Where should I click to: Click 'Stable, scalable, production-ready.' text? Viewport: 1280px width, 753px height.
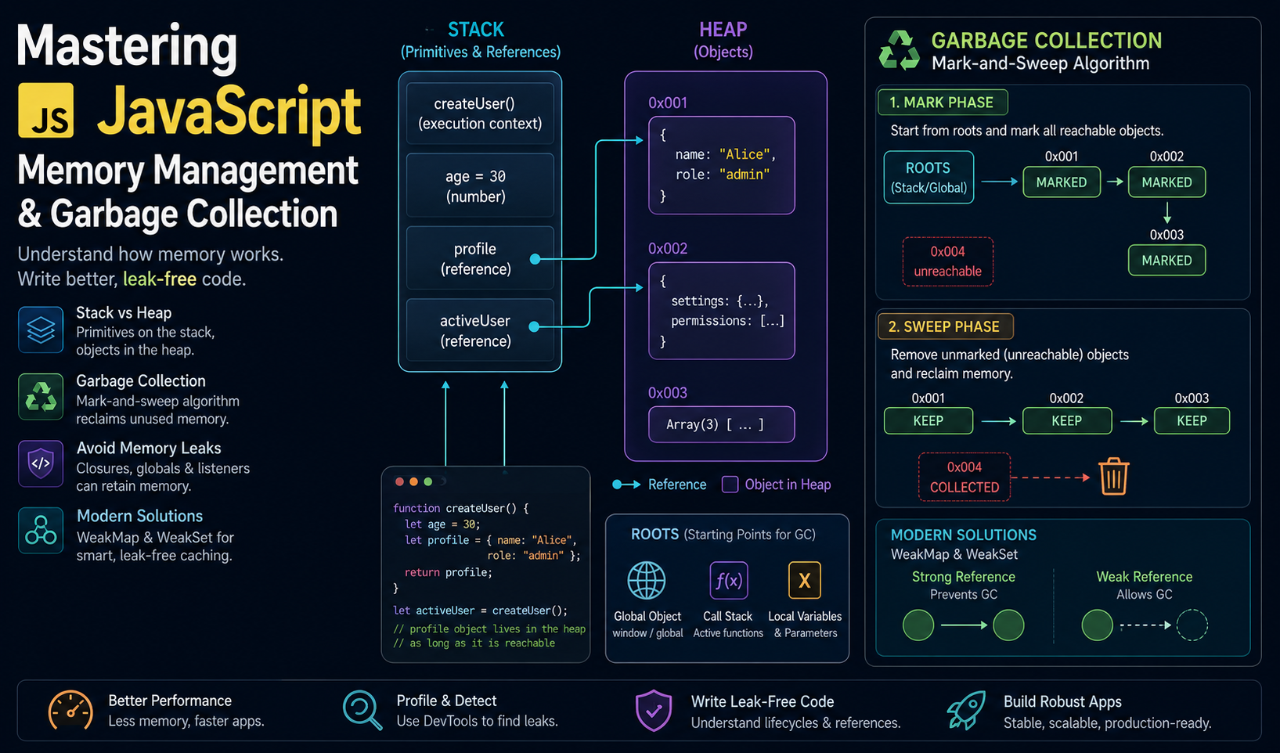(x=1108, y=723)
